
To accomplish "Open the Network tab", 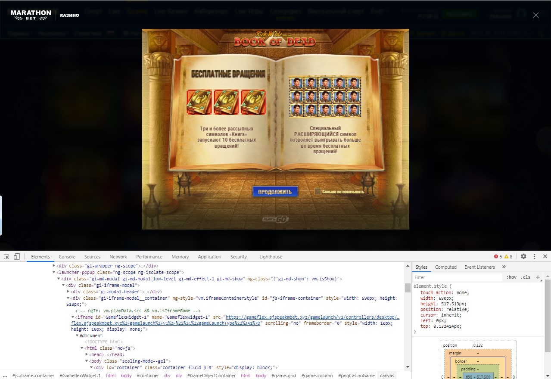I will coord(118,257).
